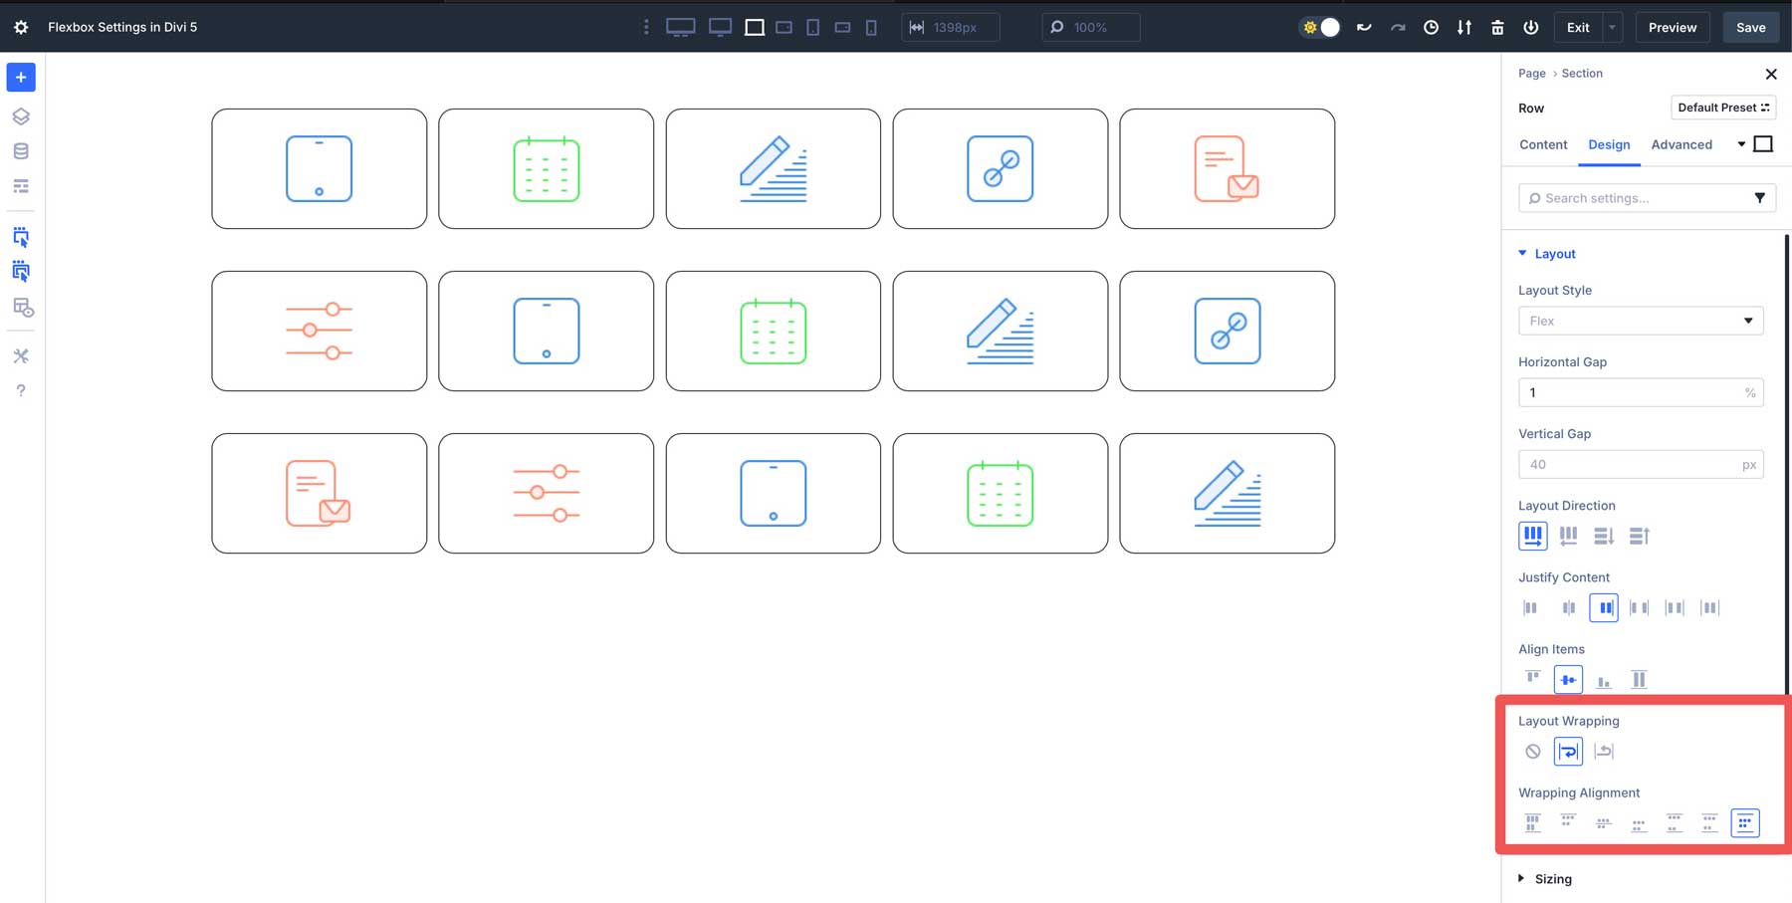Open the help question mark in the sidebar
The image size is (1792, 903).
coord(21,390)
